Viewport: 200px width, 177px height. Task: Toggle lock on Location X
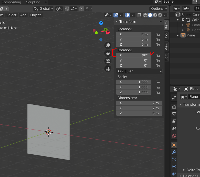(158, 34)
